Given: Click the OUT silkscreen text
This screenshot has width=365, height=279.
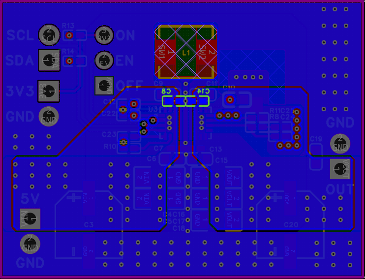Looking at the screenshot, I should click(x=340, y=189).
